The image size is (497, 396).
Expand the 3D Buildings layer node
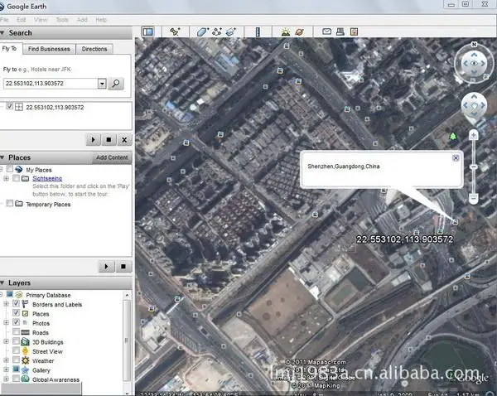(x=6, y=341)
